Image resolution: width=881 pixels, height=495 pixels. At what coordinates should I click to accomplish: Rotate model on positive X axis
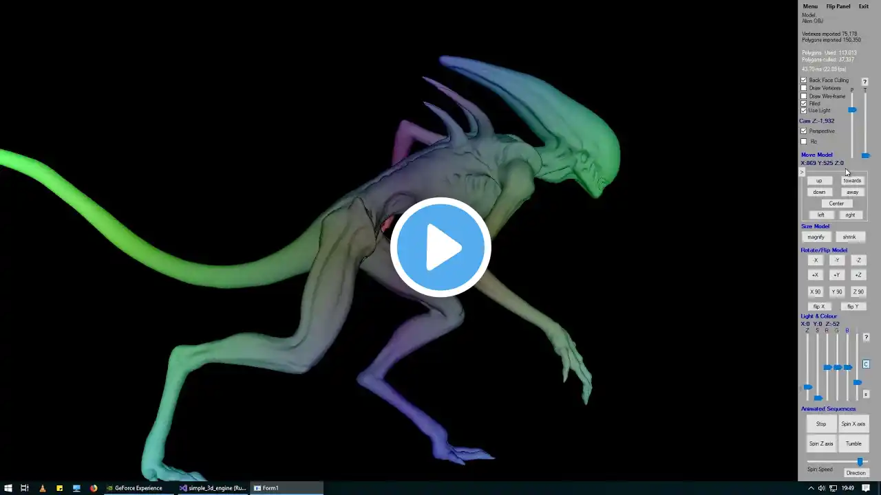[816, 275]
